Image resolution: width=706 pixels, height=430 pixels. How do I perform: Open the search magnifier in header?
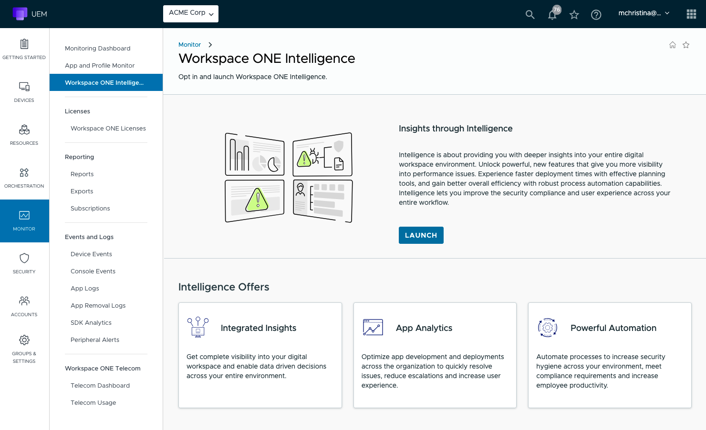529,14
